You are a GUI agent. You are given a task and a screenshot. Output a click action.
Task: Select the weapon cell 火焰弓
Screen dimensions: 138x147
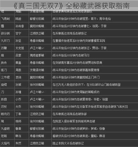pos(5,143)
